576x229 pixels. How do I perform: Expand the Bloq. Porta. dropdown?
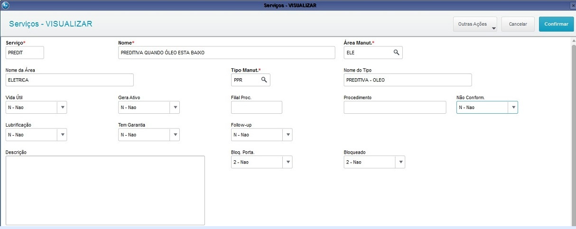click(x=288, y=163)
